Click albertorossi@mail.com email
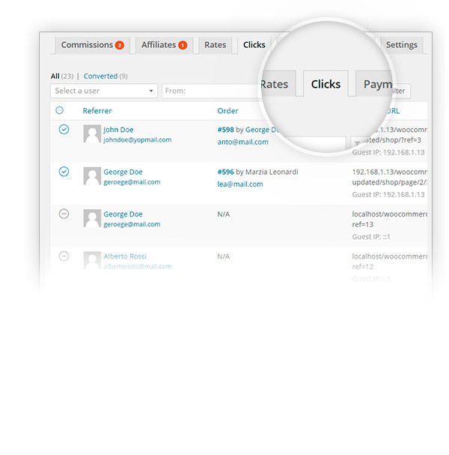The image size is (449, 455). [137, 266]
